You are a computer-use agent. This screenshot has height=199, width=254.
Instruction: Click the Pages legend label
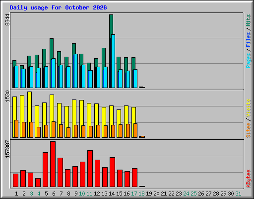click(248, 61)
